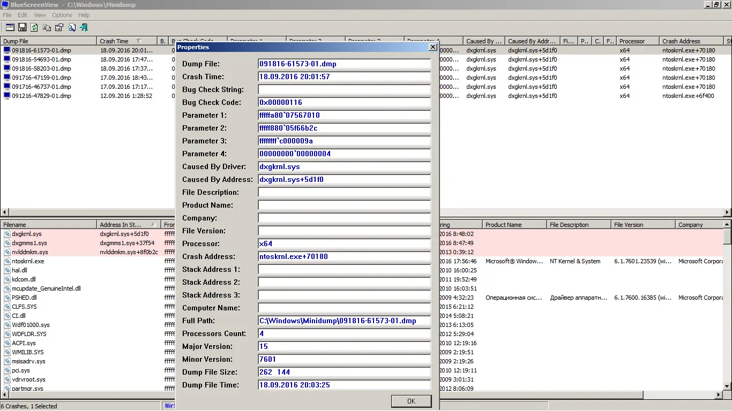Open the View menu
This screenshot has width=732, height=411.
[x=40, y=15]
